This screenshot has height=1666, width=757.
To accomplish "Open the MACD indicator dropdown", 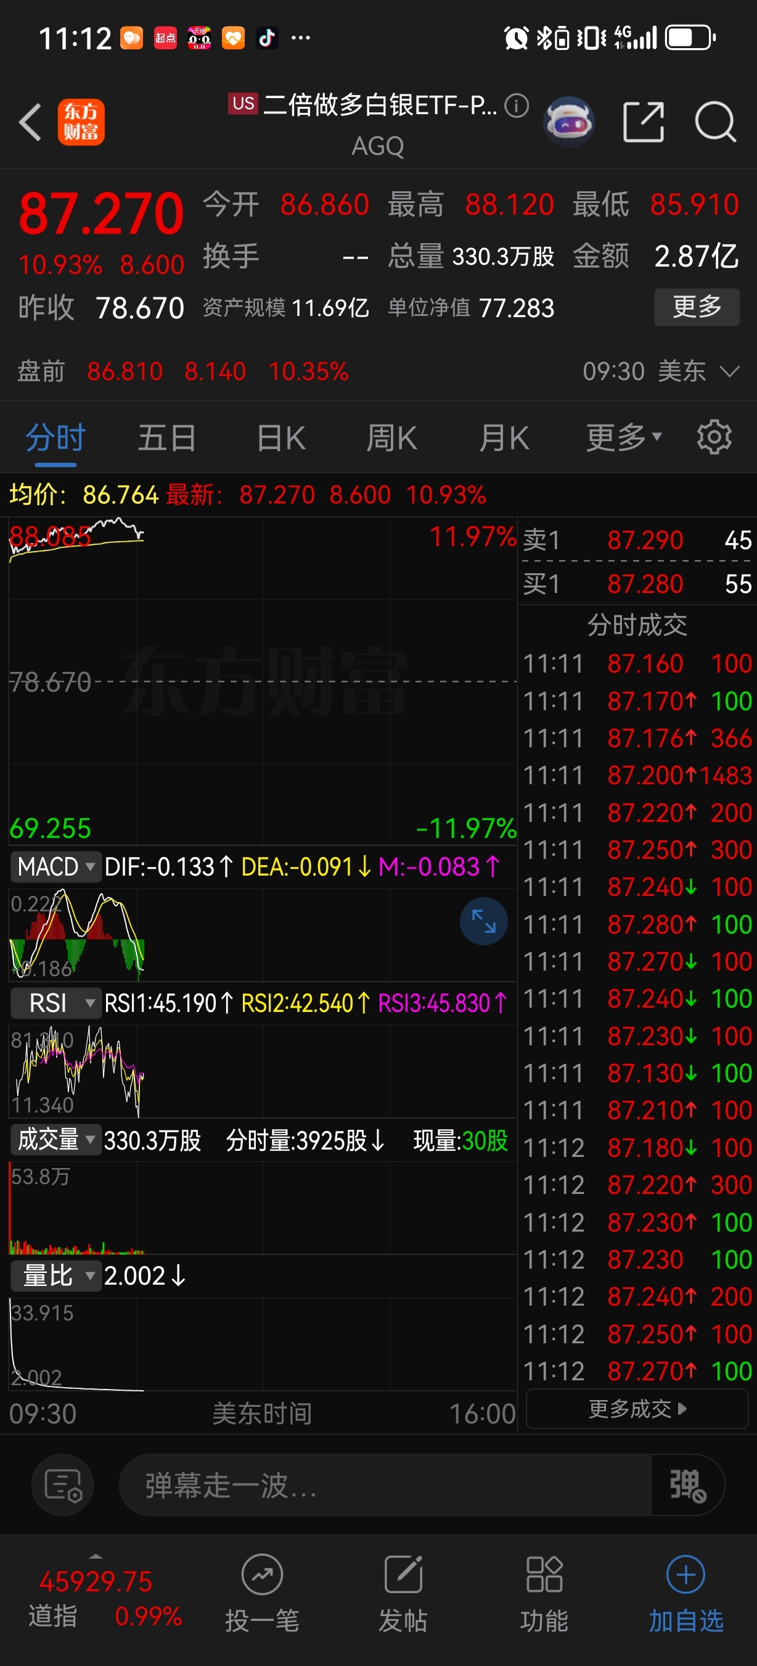I will 57,866.
